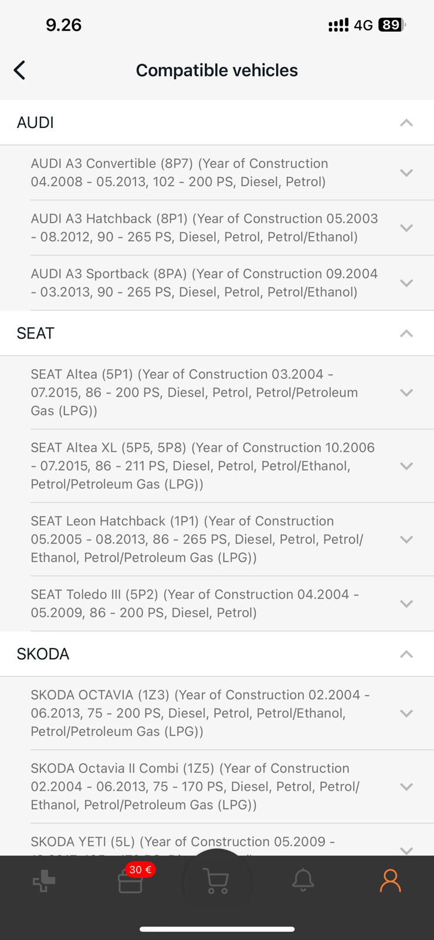Expand SKODA YETI (5L) entry
Viewport: 434px width, 940px height.
406,848
